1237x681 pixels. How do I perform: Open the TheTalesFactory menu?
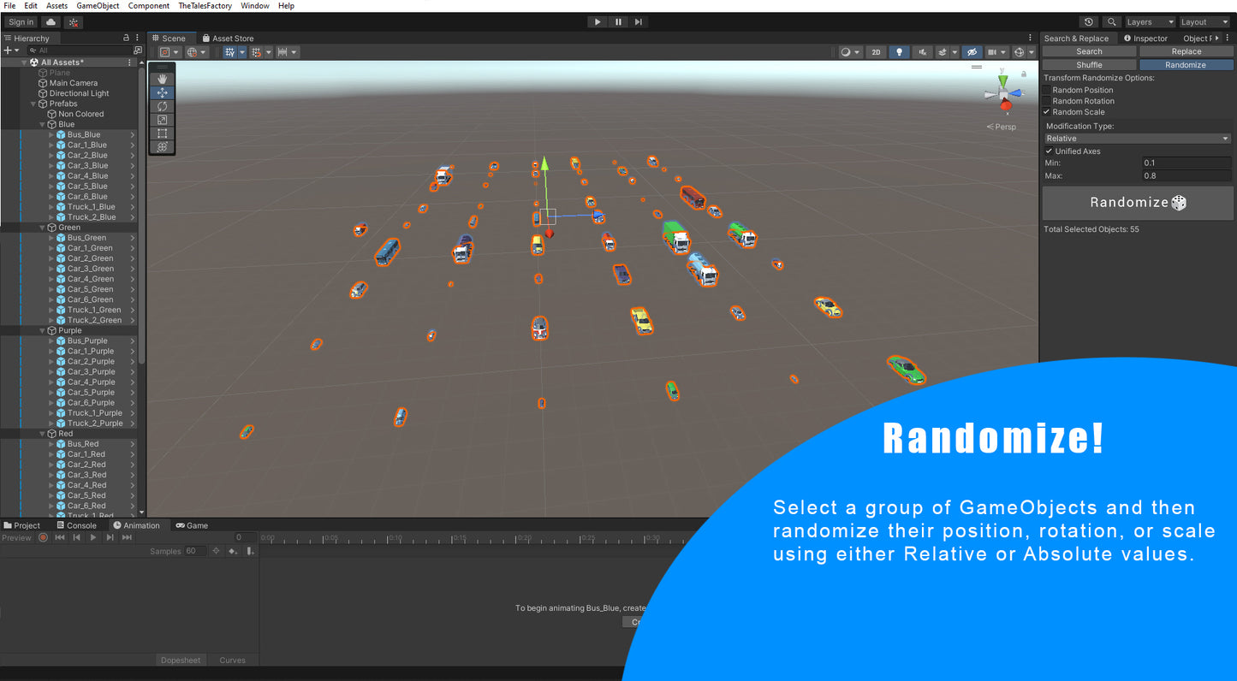pos(205,6)
